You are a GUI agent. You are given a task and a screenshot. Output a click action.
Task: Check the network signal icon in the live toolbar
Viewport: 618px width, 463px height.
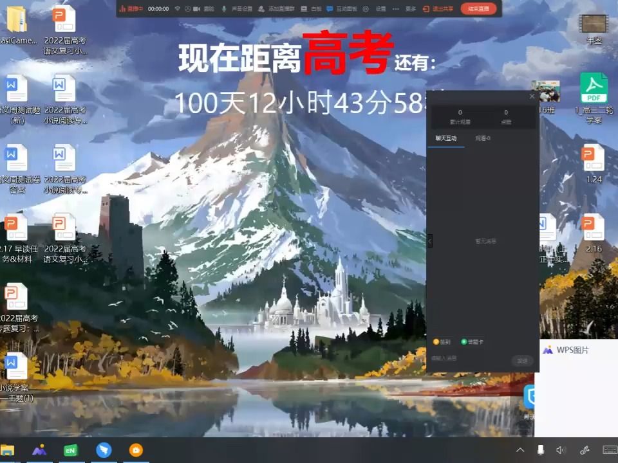tap(177, 9)
